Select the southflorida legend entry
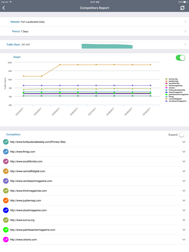 (172, 83)
